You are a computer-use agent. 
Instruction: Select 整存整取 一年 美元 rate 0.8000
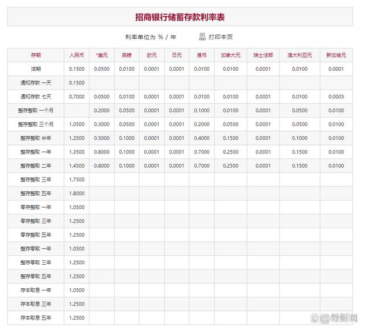102,152
